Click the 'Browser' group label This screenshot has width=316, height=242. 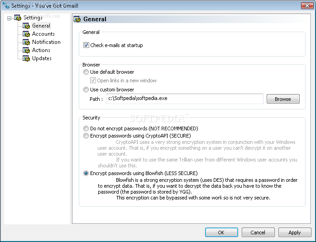pos(91,65)
